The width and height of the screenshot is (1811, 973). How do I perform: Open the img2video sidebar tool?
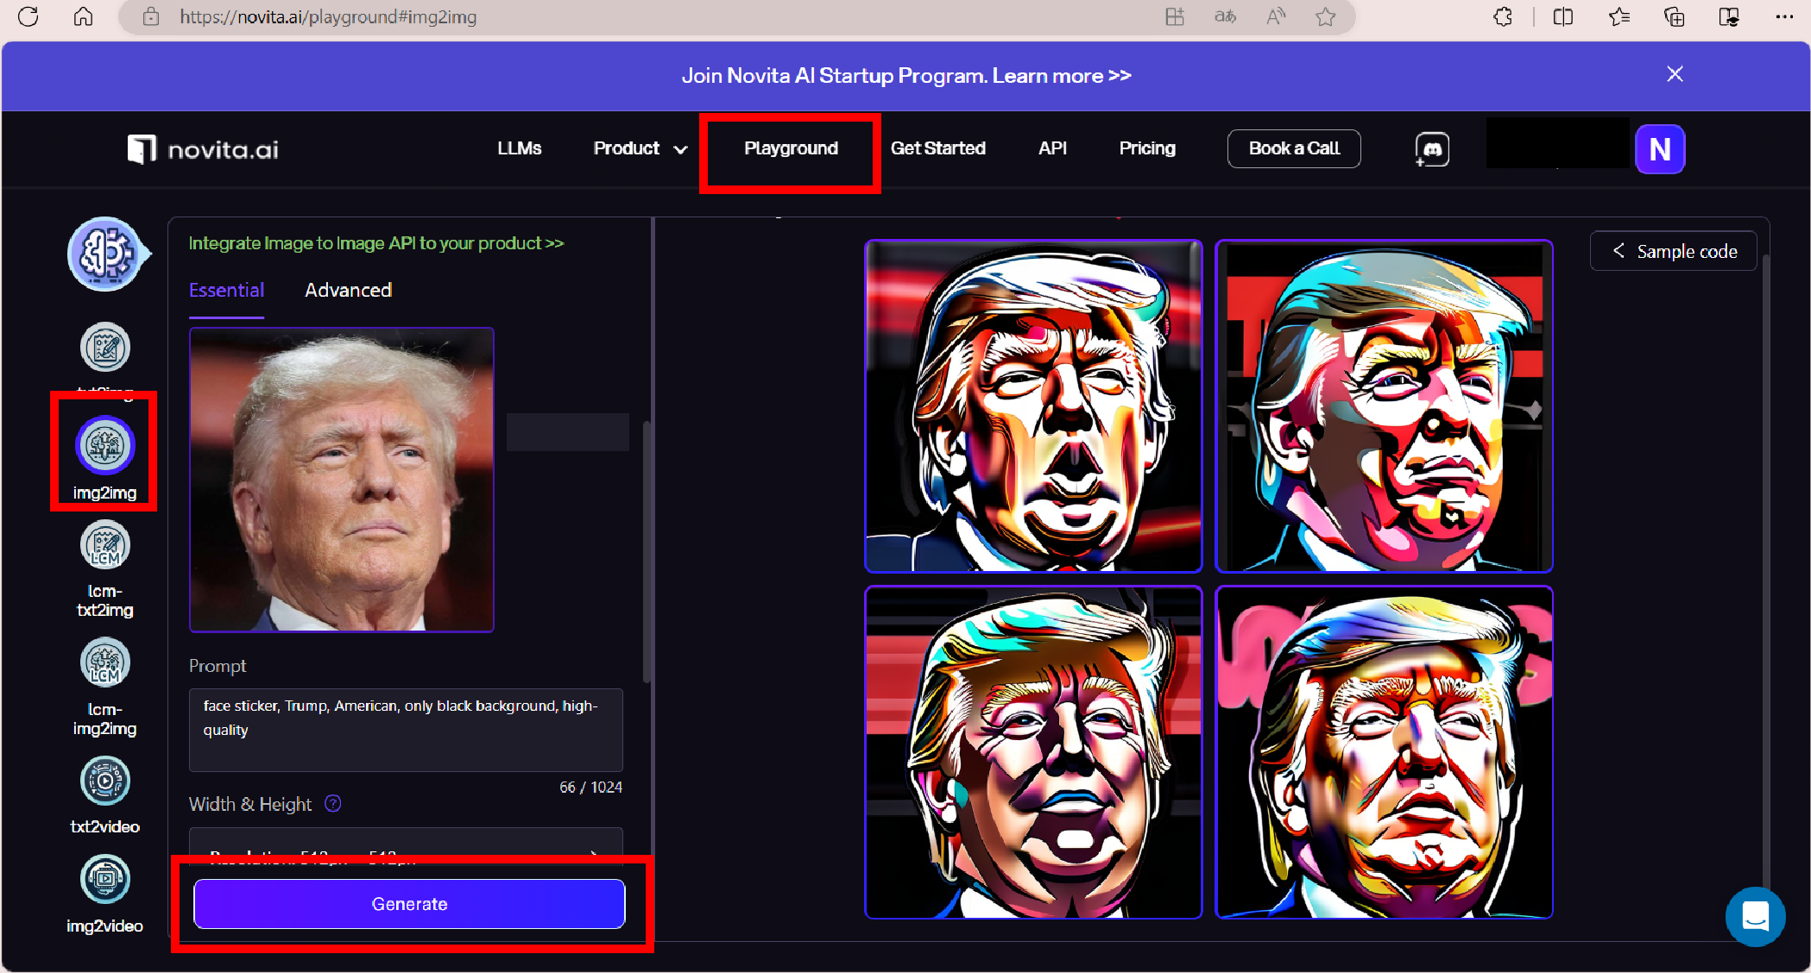click(104, 880)
